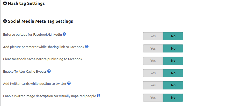Select No for twitter image description
The image size is (242, 106).
[173, 97]
